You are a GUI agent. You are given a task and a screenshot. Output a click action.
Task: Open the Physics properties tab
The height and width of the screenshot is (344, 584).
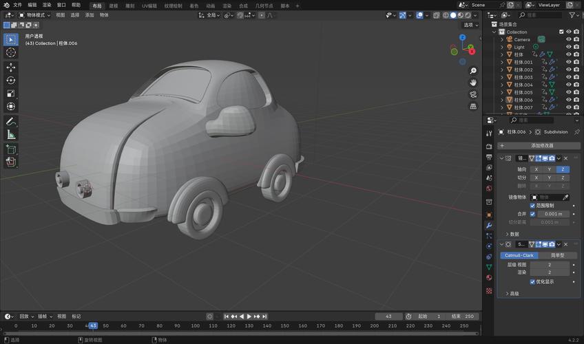(489, 246)
